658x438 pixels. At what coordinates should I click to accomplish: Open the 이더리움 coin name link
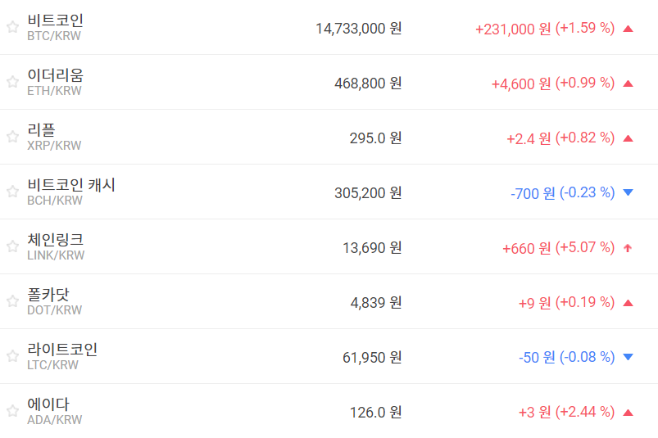(55, 75)
